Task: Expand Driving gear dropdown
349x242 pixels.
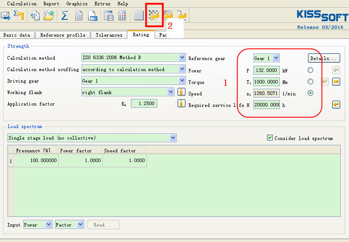Action: pyautogui.click(x=182, y=80)
